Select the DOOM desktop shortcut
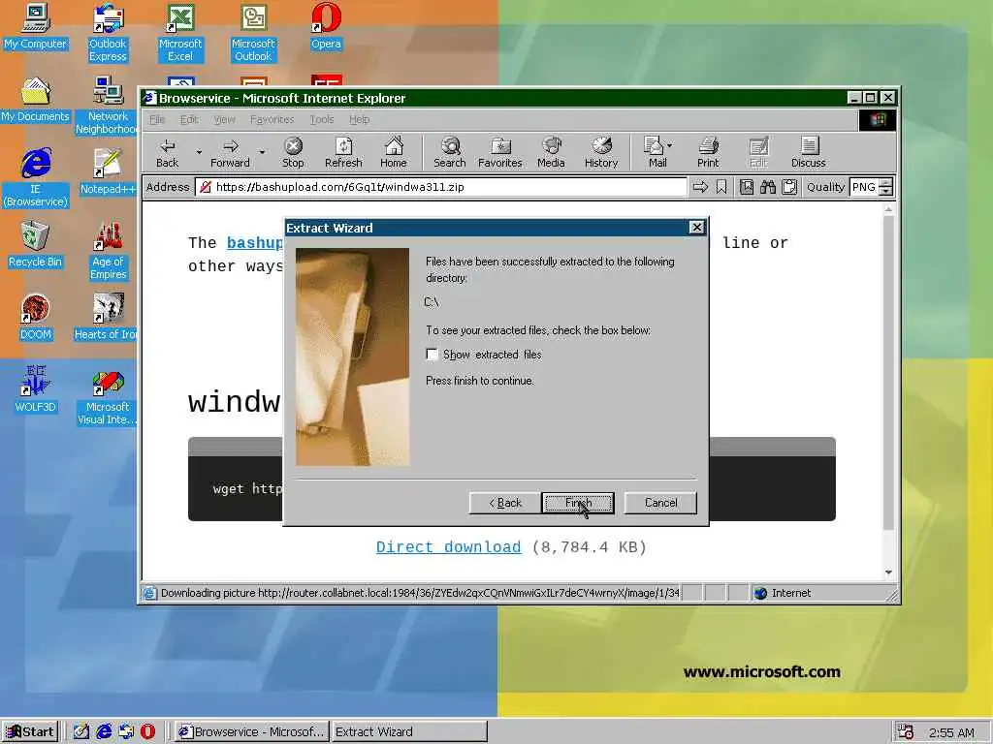This screenshot has height=744, width=993. tap(35, 317)
